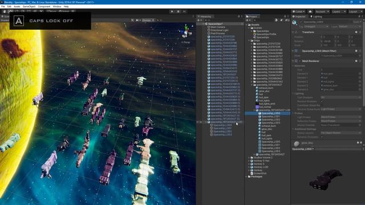Click the scene orientation gizmo
Screen dimensions: 365x205
pos(185,31)
